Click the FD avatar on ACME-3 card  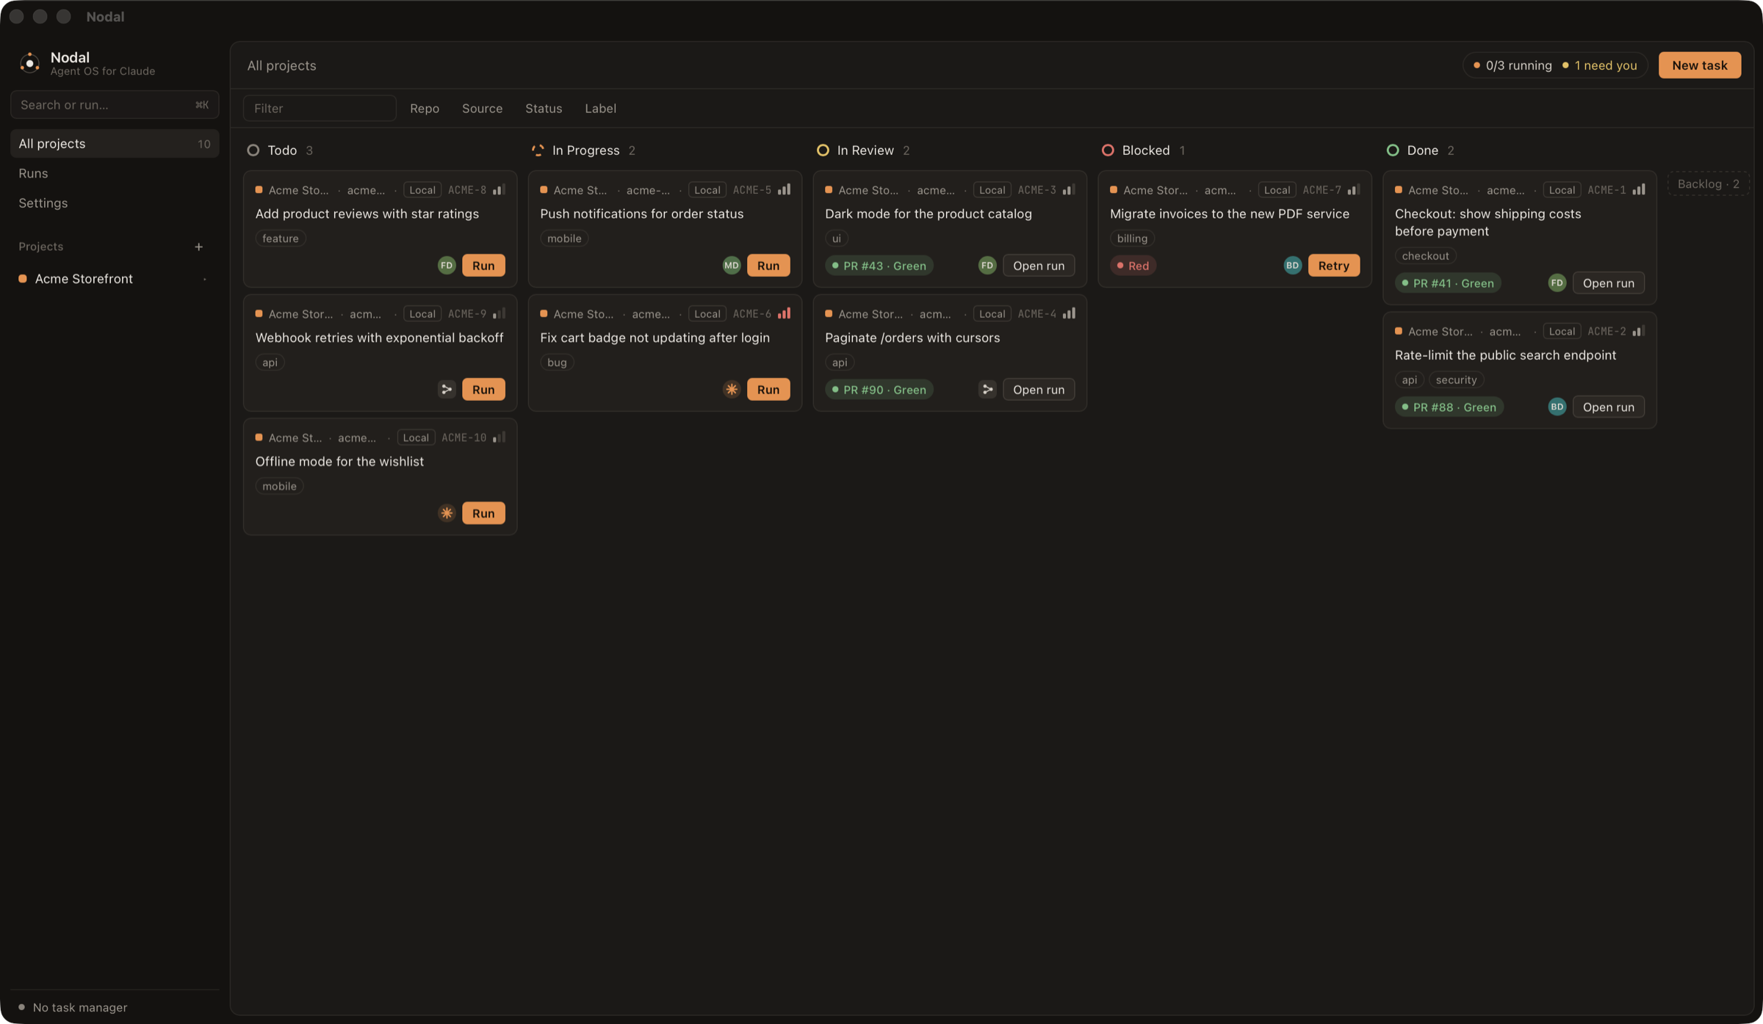coord(987,265)
